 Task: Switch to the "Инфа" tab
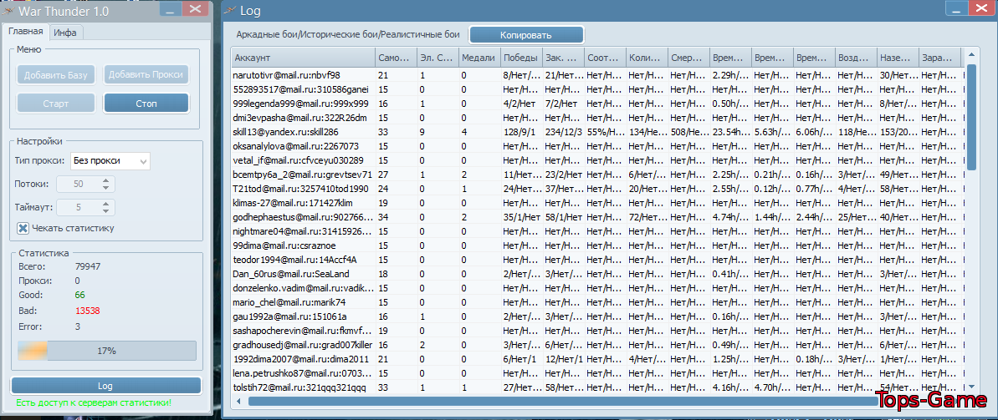[x=65, y=33]
